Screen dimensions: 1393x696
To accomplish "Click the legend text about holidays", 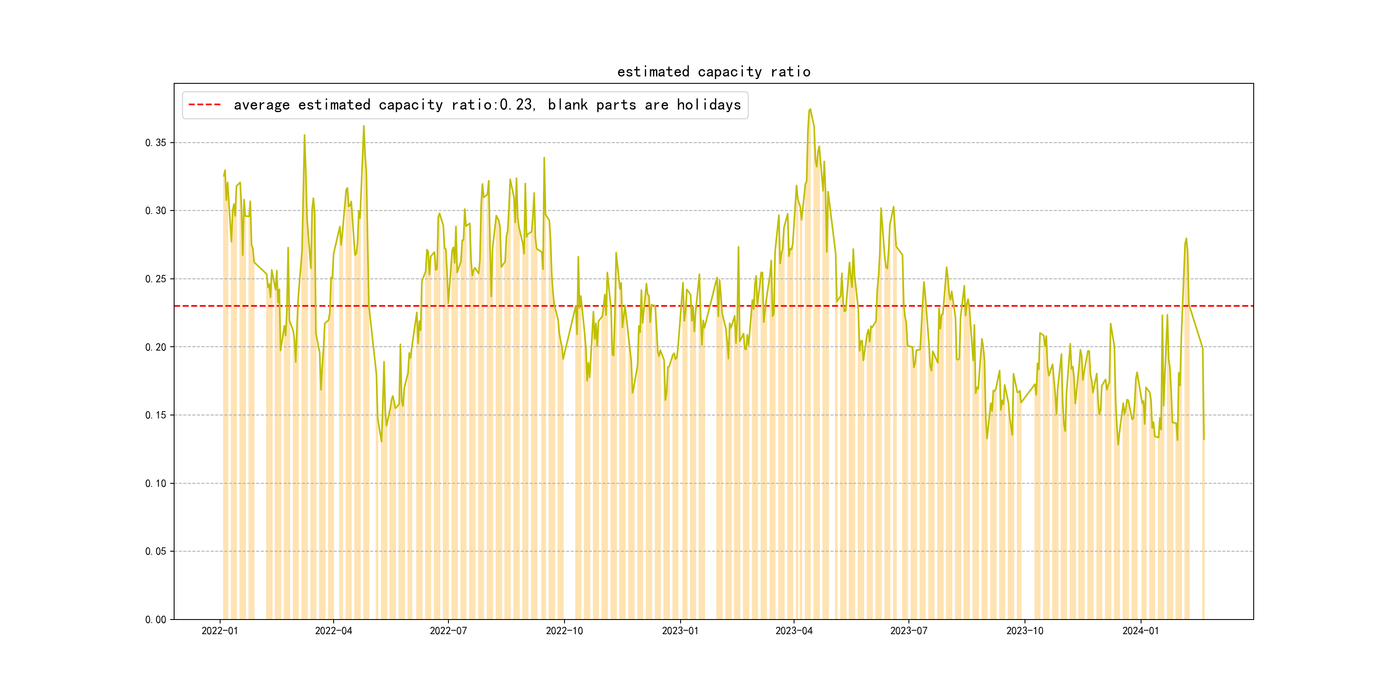I will pyautogui.click(x=487, y=105).
